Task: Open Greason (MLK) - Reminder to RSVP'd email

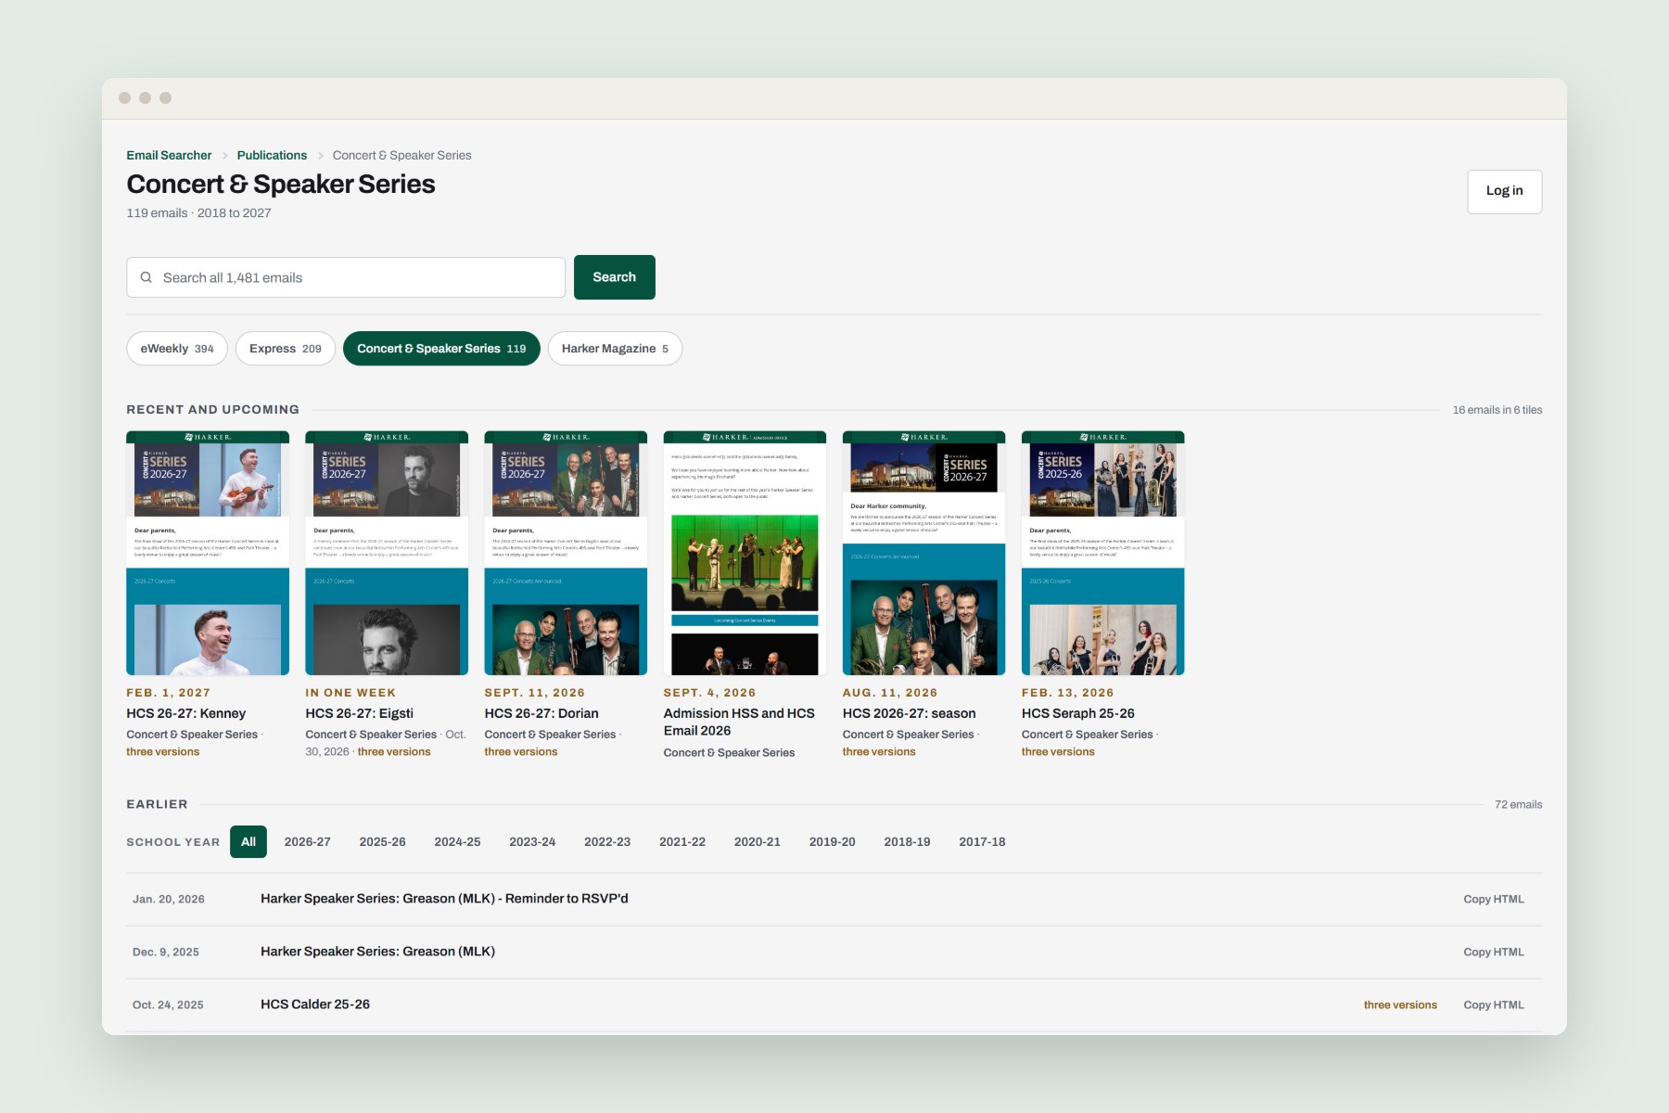Action: [444, 899]
